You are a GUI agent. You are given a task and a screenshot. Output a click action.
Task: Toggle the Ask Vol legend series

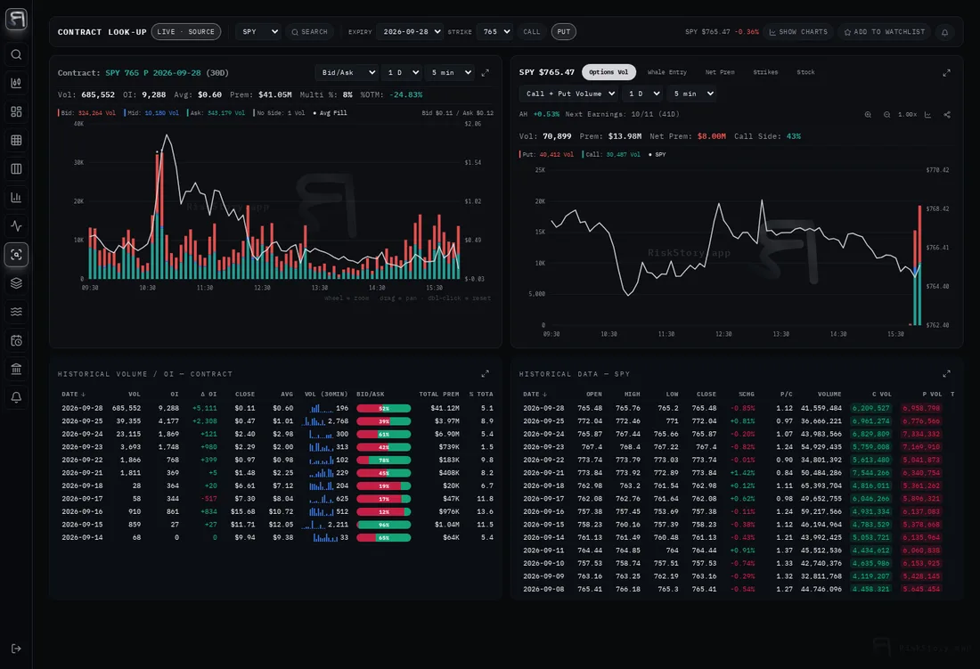[x=216, y=113]
